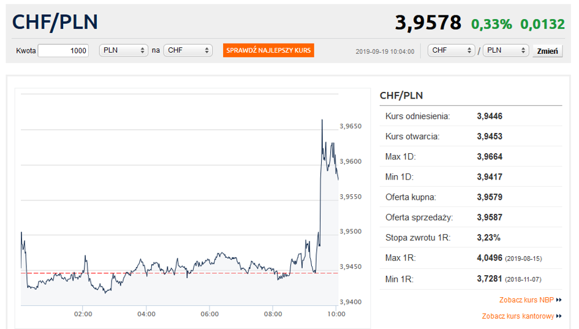Click the Kurs odniesienia value 3,9446
This screenshot has width=579, height=329.
point(490,116)
